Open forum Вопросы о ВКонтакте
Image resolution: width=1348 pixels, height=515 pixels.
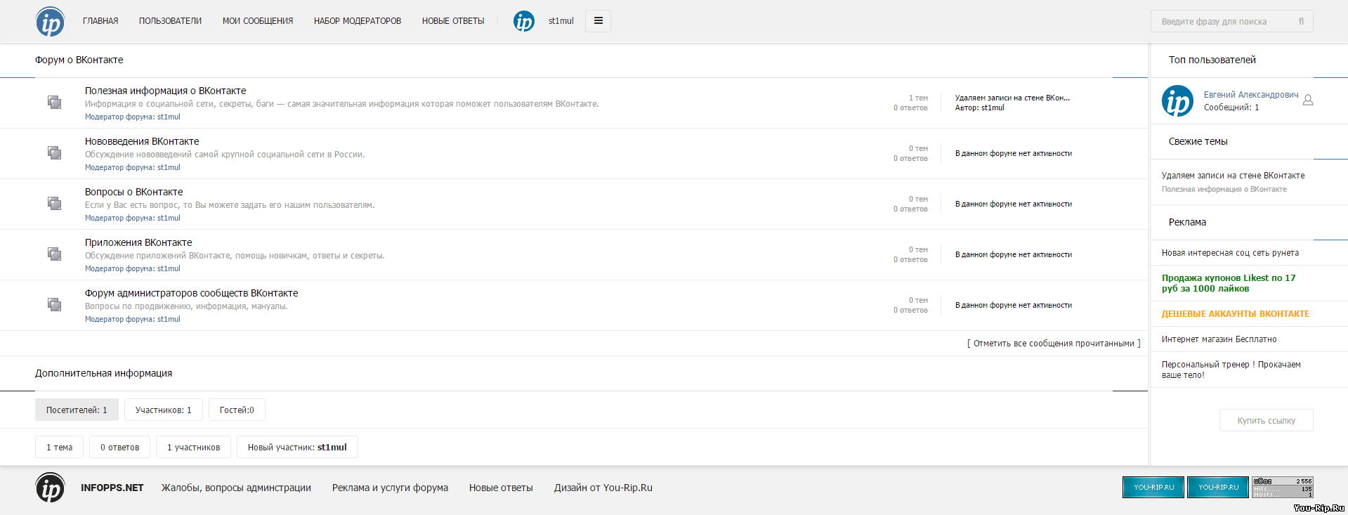(x=134, y=192)
